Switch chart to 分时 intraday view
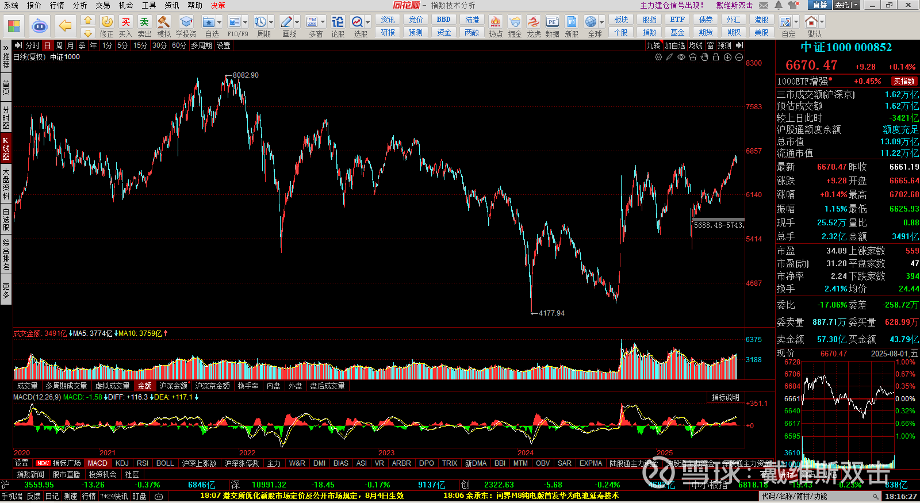Screen dimensions: 920x503 (33, 45)
